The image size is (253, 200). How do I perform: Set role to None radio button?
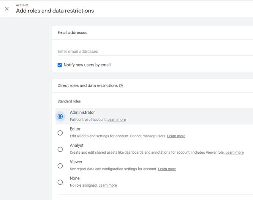pos(60,182)
